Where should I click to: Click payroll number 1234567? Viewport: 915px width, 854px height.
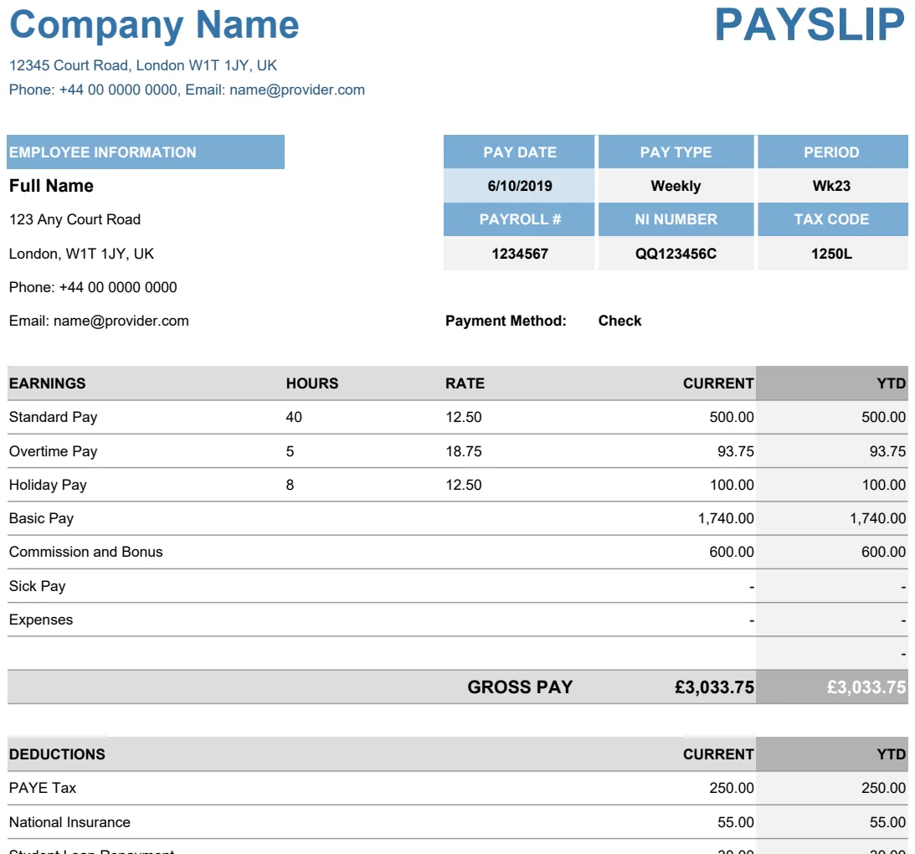(x=519, y=254)
